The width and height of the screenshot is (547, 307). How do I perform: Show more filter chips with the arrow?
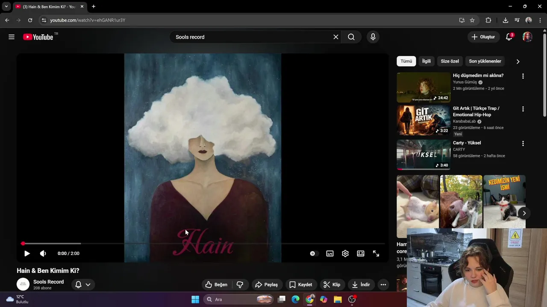click(518, 61)
